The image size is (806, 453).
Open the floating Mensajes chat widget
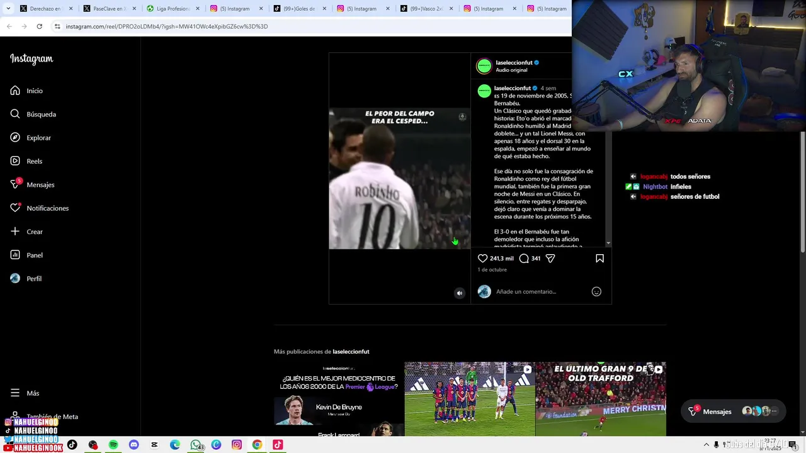734,411
